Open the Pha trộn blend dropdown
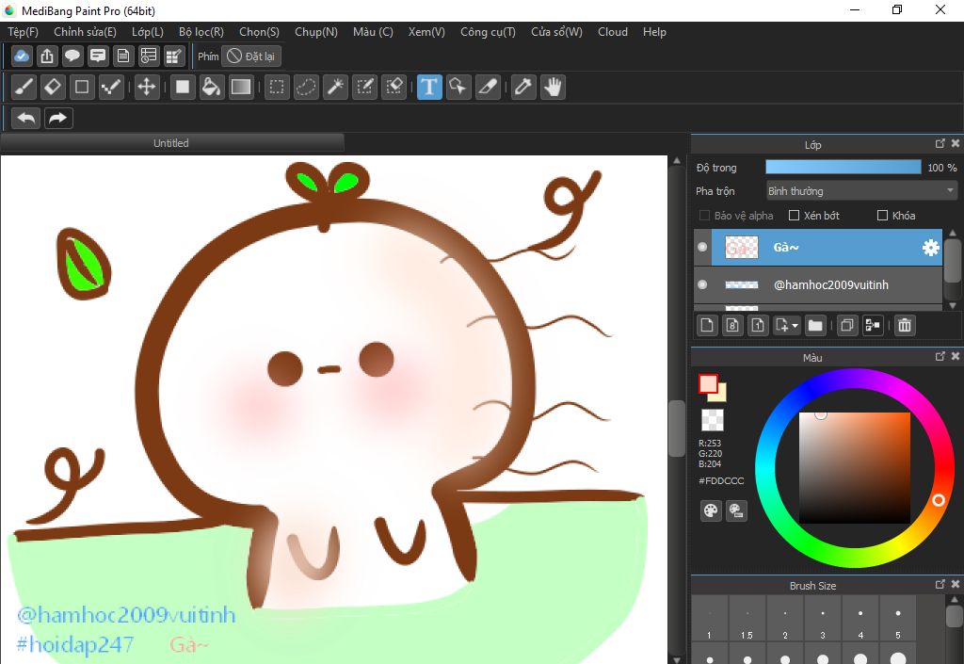This screenshot has width=964, height=664. pyautogui.click(x=862, y=191)
